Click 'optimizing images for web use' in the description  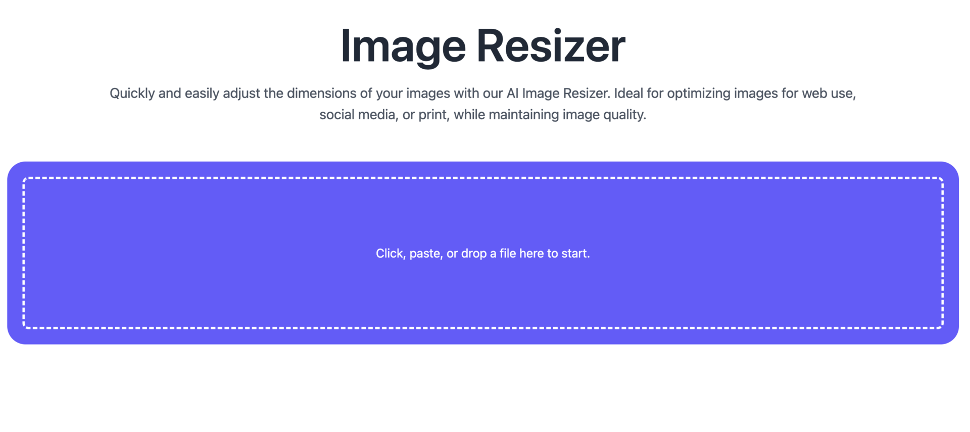760,93
